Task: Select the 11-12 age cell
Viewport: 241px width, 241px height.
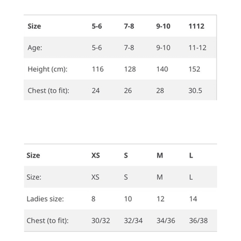Action: pyautogui.click(x=198, y=48)
